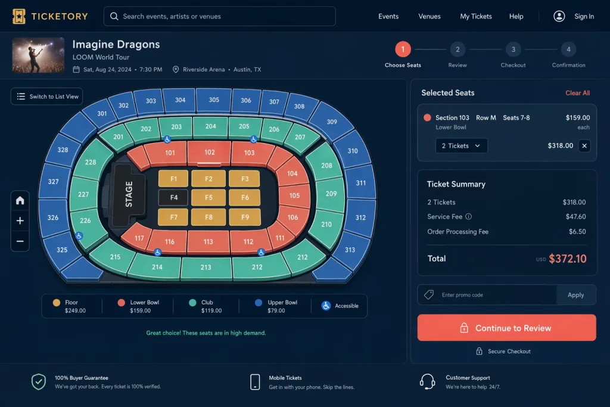Toggle the Floor $249.00 legend filter
610x407 pixels.
click(69, 306)
